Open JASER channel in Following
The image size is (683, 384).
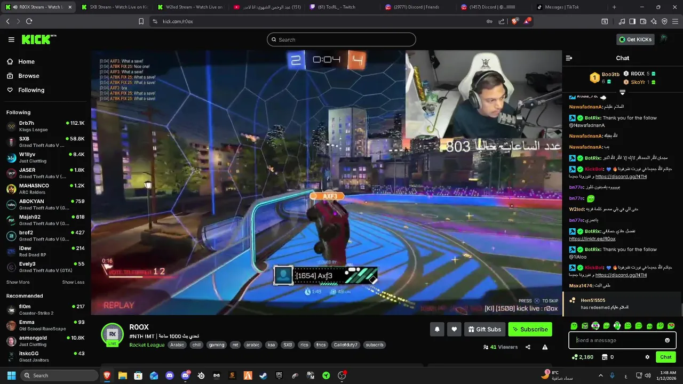pos(45,173)
